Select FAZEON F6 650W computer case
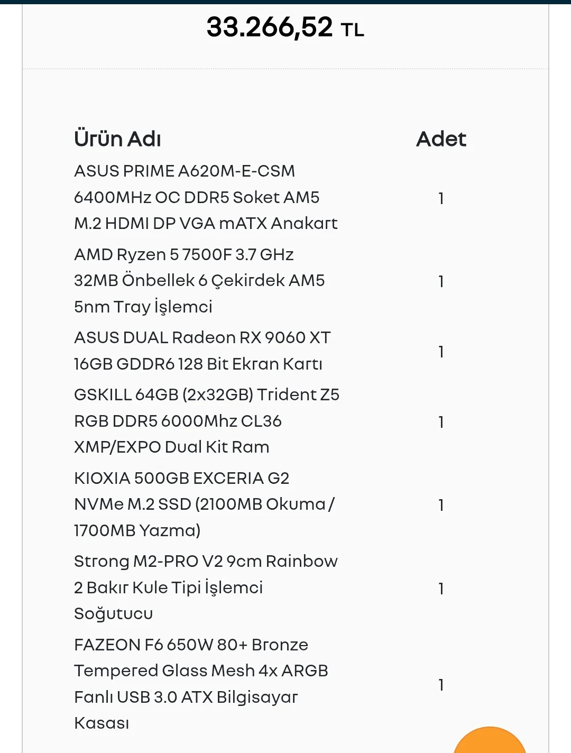This screenshot has width=571, height=753. pyautogui.click(x=201, y=684)
